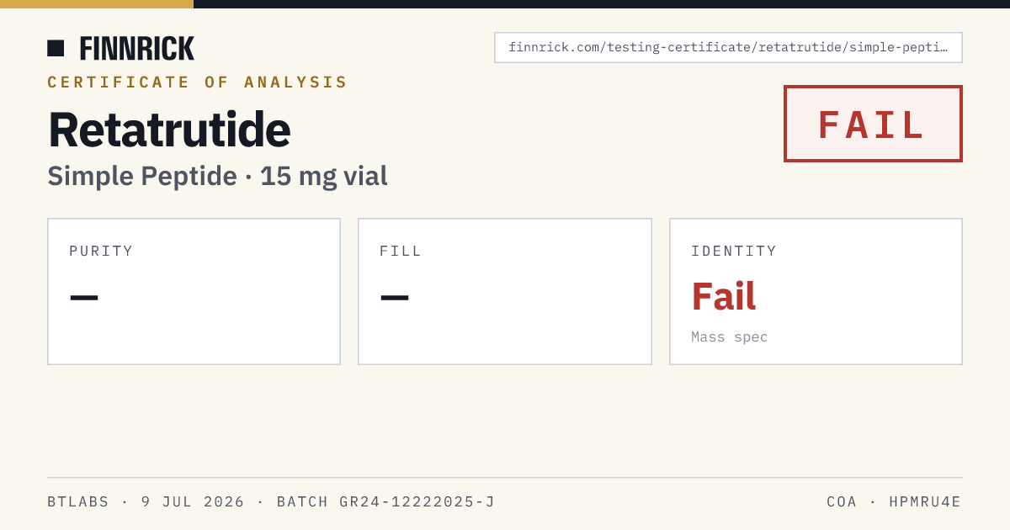
Task: Click the 9 JUL 2026 date in the footer
Action: click(193, 502)
